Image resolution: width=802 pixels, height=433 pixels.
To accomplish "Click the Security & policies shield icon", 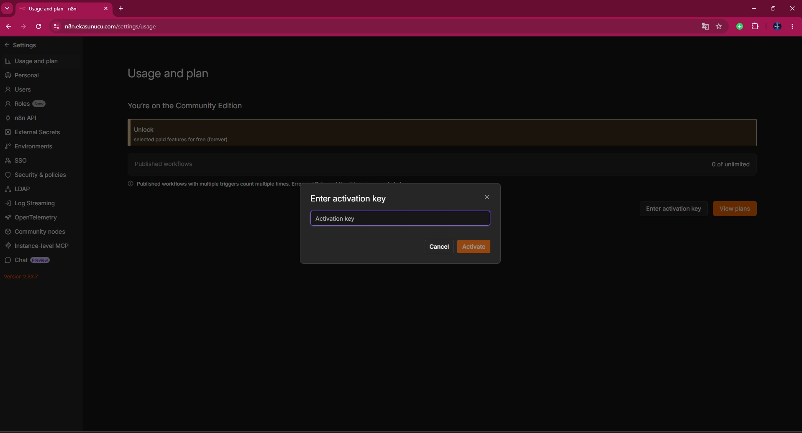I will pyautogui.click(x=8, y=175).
